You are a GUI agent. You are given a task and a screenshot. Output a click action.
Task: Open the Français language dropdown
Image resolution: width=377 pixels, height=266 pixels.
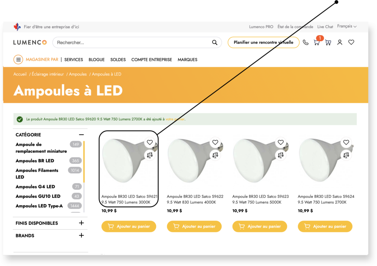[346, 26]
